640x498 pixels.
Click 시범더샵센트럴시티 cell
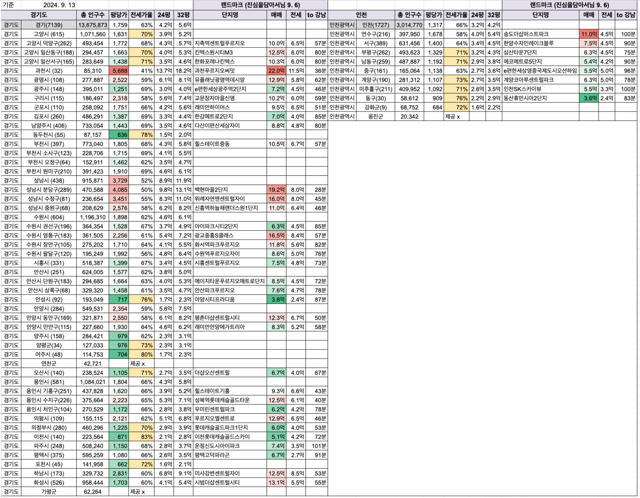230,483
